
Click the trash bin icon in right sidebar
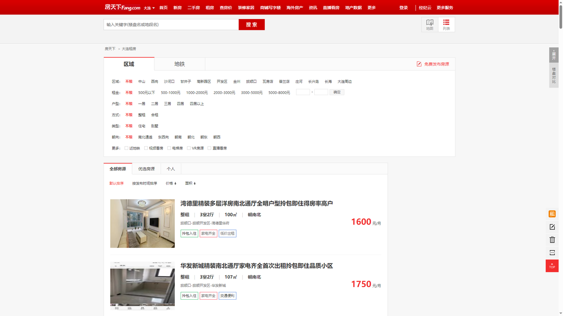click(x=552, y=240)
